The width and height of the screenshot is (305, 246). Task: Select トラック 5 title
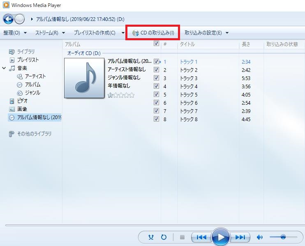click(189, 95)
